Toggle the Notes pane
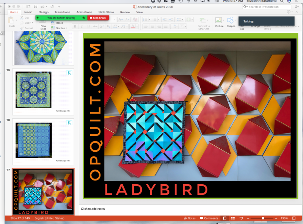303x224 pixels. point(190,218)
